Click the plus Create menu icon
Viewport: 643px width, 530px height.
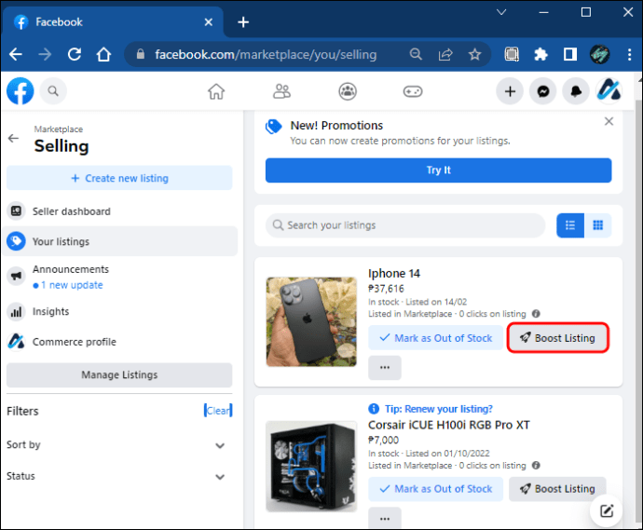coord(510,91)
